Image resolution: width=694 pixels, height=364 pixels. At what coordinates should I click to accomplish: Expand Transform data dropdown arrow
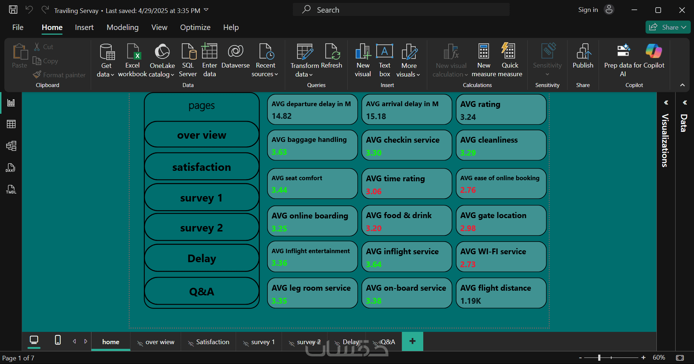click(x=311, y=75)
